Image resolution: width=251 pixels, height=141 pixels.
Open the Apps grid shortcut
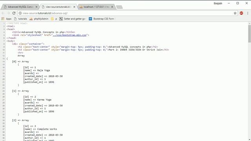coord(6,19)
